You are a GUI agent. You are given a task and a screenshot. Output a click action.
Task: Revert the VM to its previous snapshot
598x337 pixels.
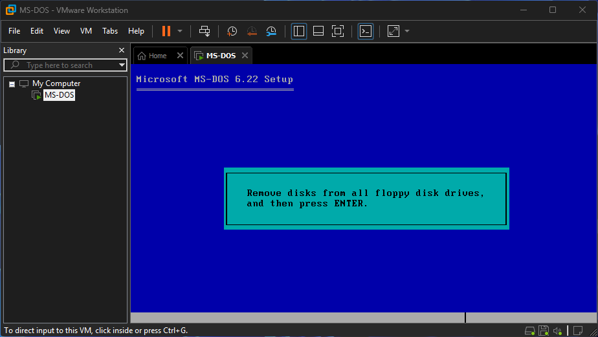click(x=252, y=31)
